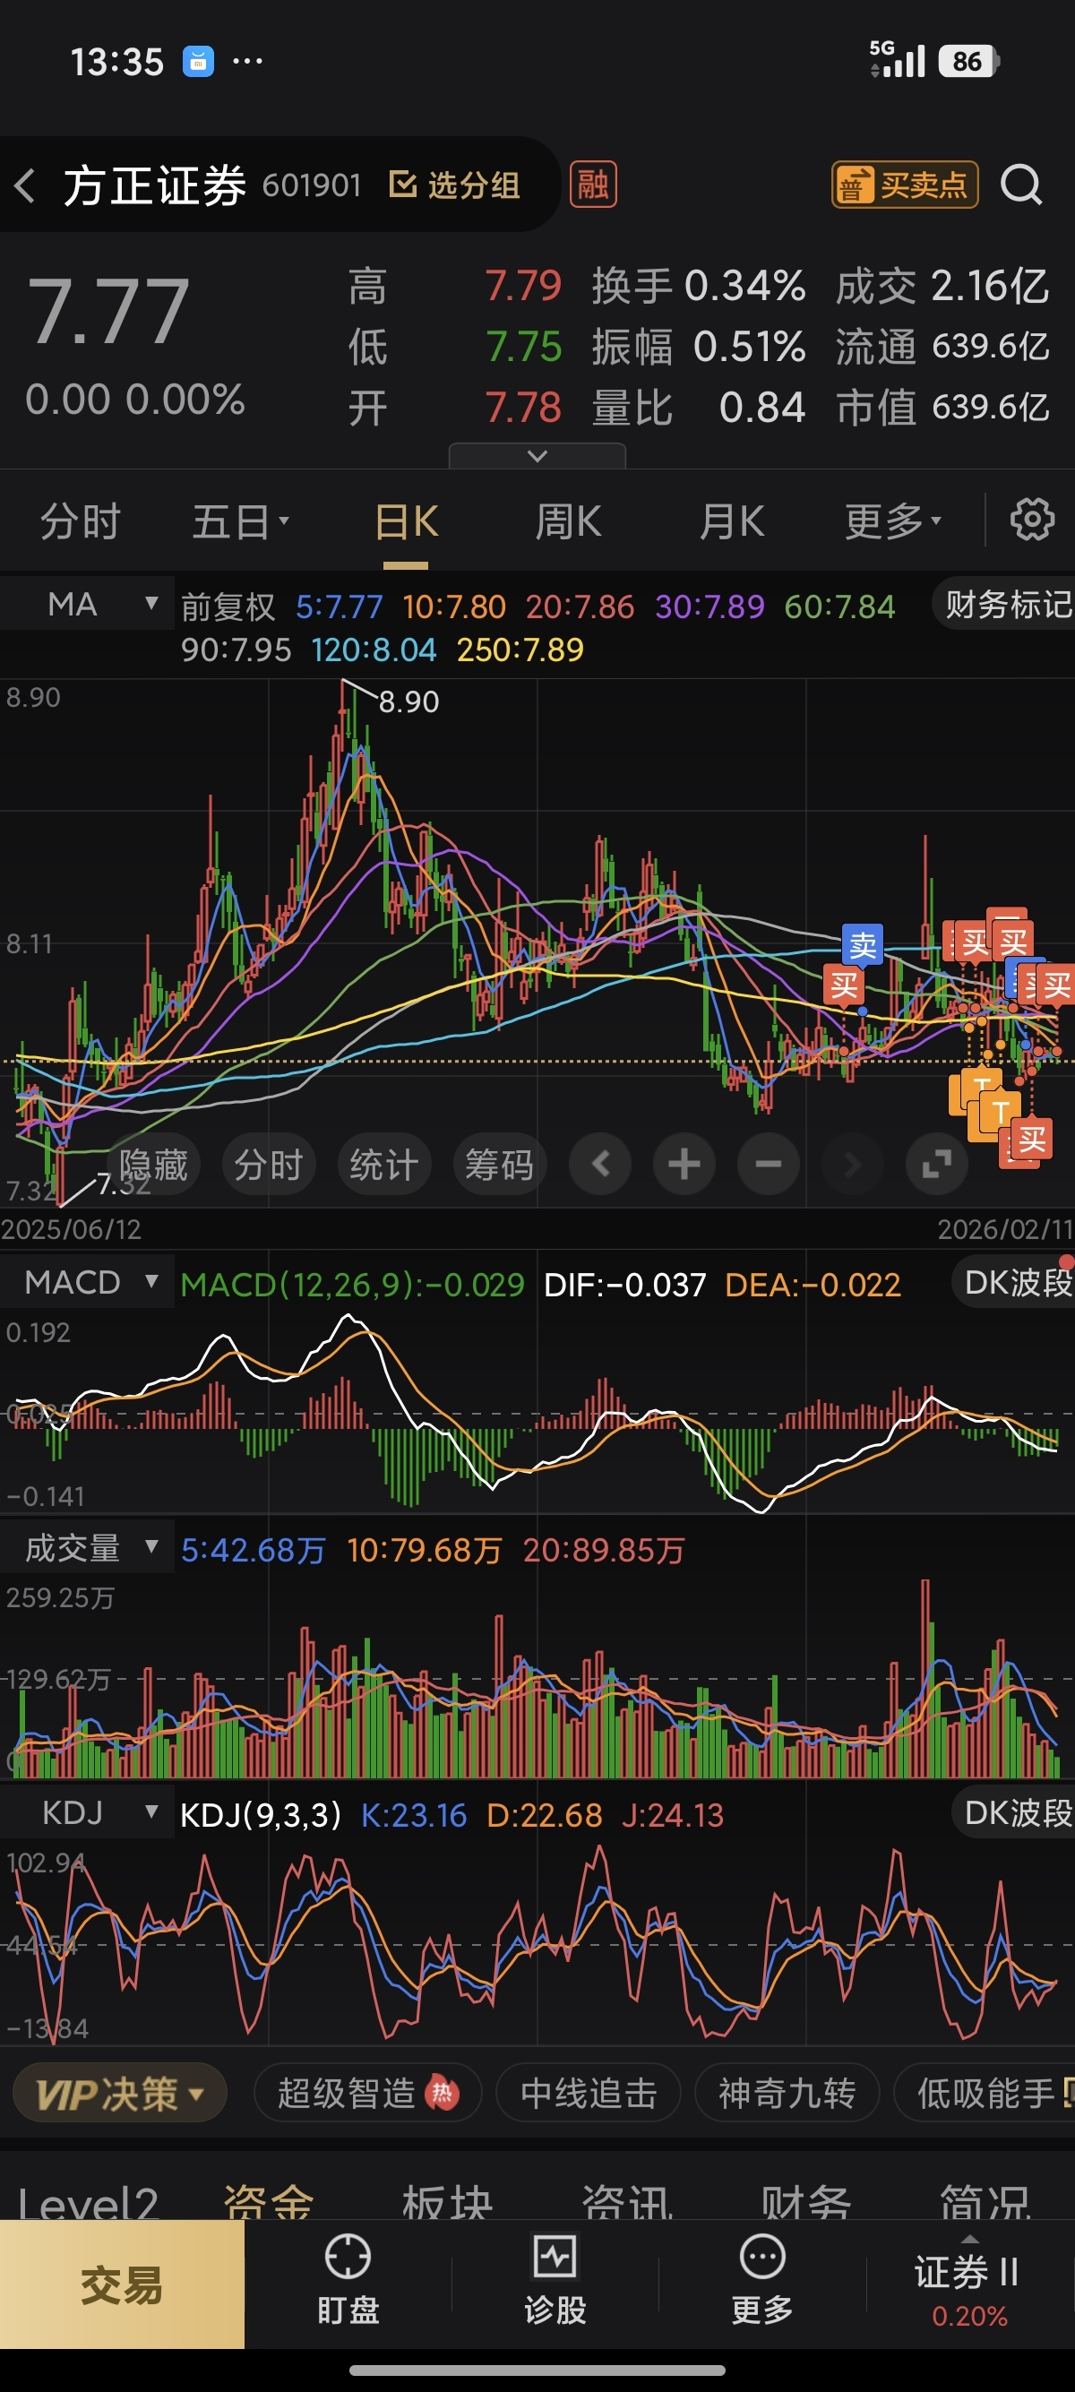Toggle DK波段 on MACD panel
The height and width of the screenshot is (2392, 1075).
(x=1016, y=1282)
